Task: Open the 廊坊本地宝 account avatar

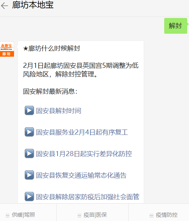Action: point(7,49)
